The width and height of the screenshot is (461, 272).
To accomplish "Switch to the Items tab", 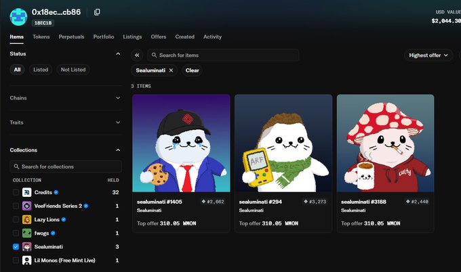I will click(x=16, y=37).
